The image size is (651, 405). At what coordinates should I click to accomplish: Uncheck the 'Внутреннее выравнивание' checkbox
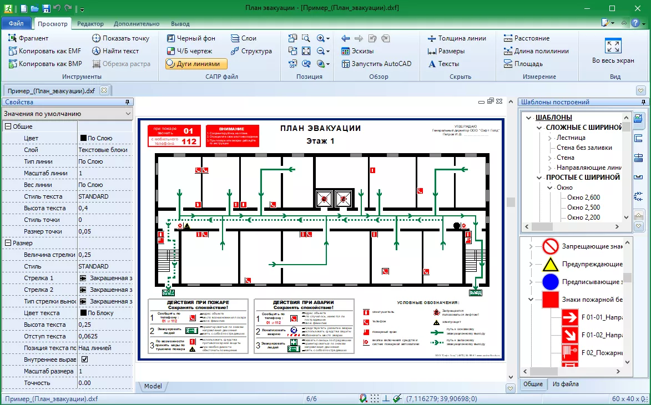[x=85, y=360]
